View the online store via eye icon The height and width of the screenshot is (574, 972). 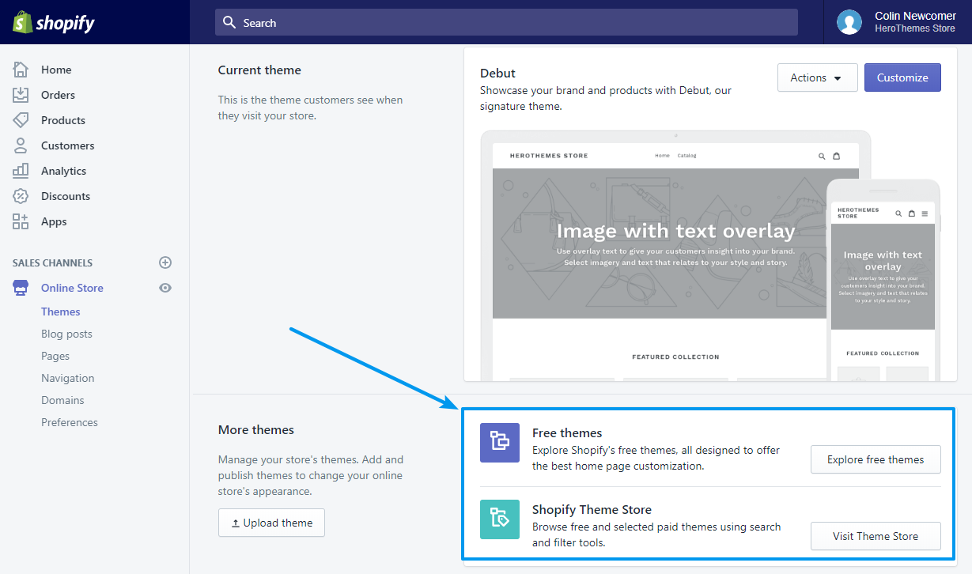[x=165, y=288]
